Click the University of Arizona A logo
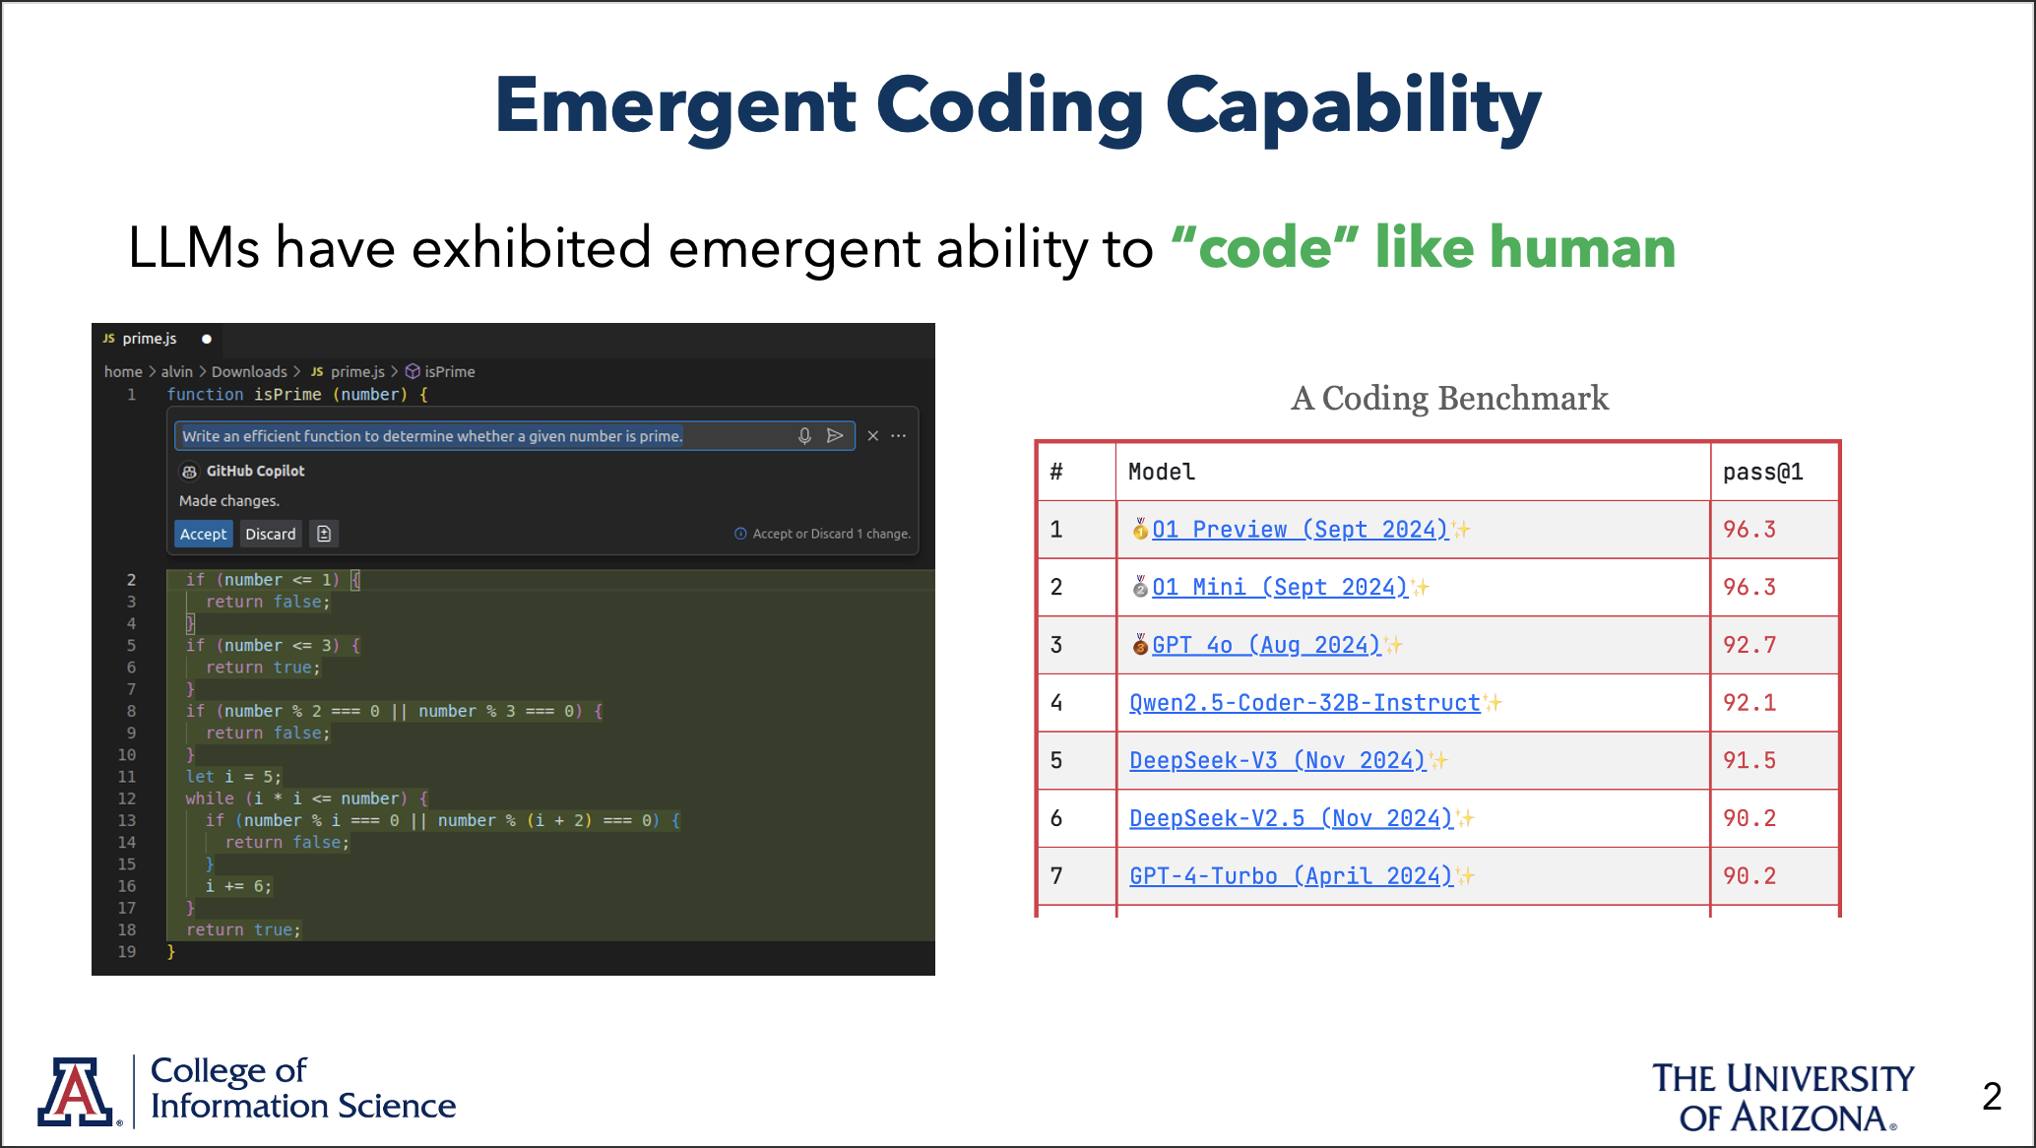Screen dimensions: 2036x1148 click(76, 1092)
